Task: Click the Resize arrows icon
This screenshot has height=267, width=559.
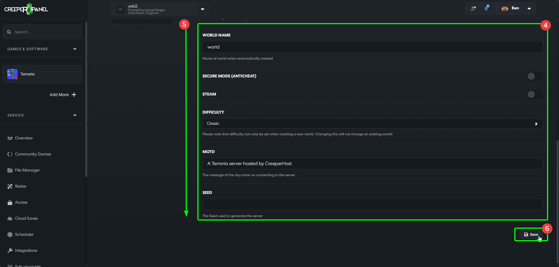Action: 10,186
